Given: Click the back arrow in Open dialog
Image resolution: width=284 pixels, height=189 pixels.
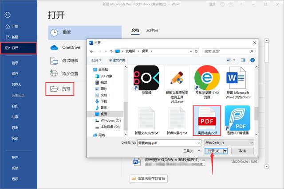Looking at the screenshot, I should tap(92, 51).
